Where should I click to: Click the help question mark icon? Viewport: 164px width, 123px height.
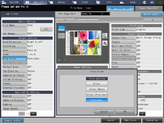click(160, 2)
